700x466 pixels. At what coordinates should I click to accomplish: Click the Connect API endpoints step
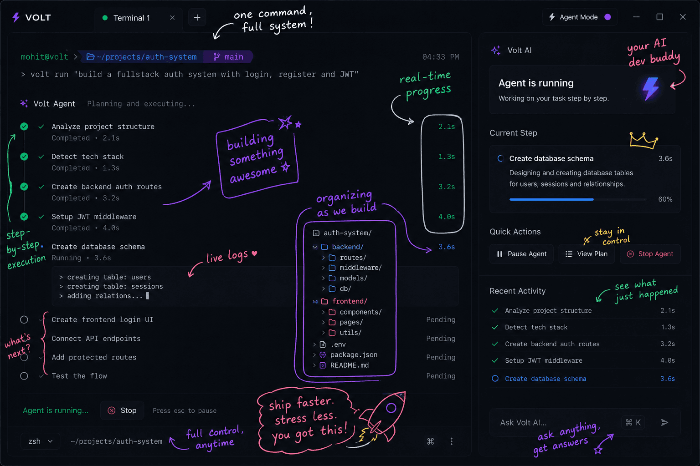click(x=96, y=339)
